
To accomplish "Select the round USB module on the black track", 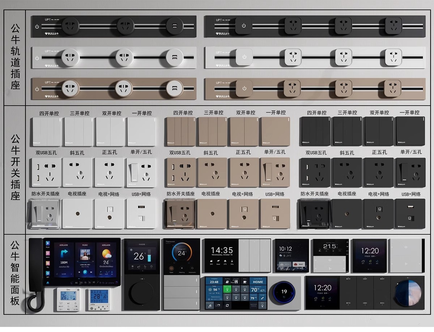I will coord(175,26).
